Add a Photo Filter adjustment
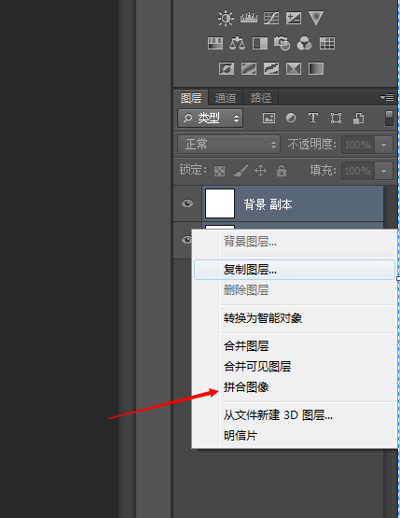 282,43
